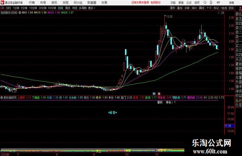Click the 多股 toolbar button
Image resolution: width=242 pixels, height=156 pixels.
(187, 8)
